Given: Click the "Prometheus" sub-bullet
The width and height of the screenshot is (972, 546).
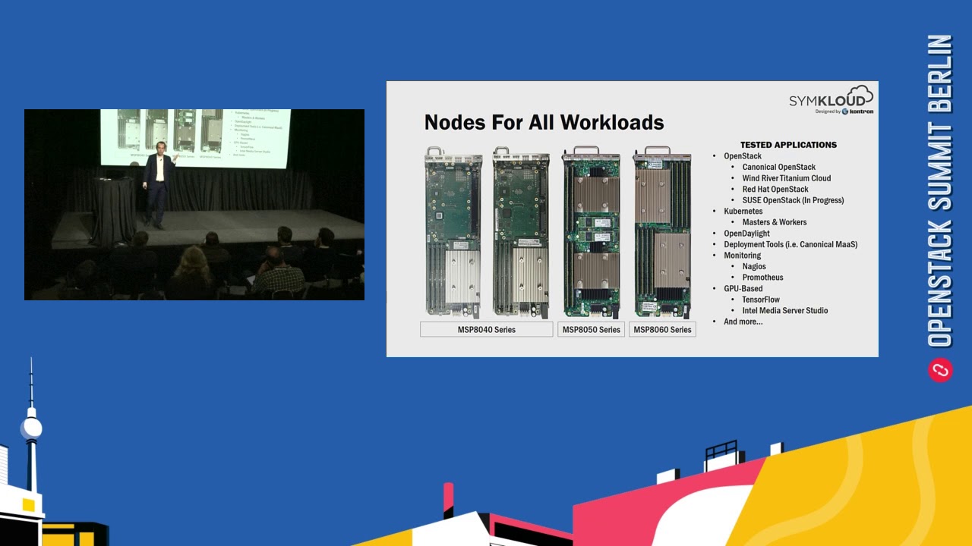Looking at the screenshot, I should pos(763,278).
